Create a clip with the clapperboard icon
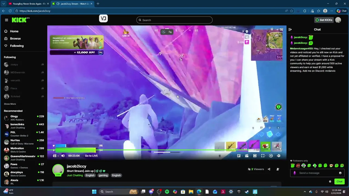This screenshot has height=196, width=349. tap(247, 156)
